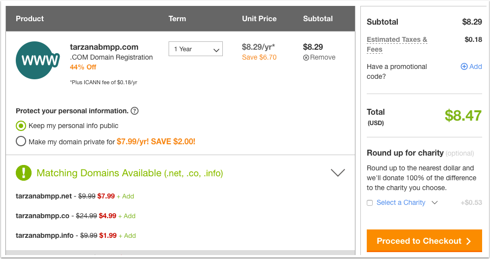The width and height of the screenshot is (490, 259).
Task: Open the 1 Year term dropdown
Action: click(196, 49)
